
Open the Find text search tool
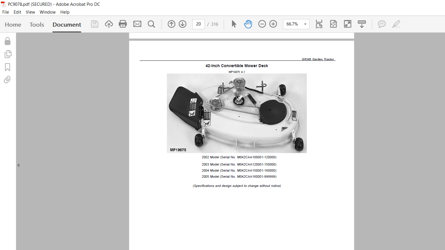[x=151, y=24]
